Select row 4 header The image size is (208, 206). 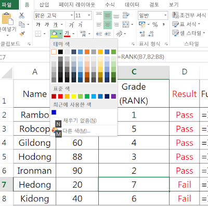[x=6, y=143]
